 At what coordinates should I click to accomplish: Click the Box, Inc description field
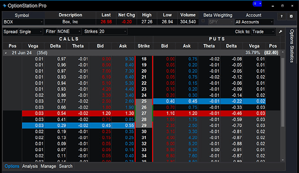pos(70,22)
